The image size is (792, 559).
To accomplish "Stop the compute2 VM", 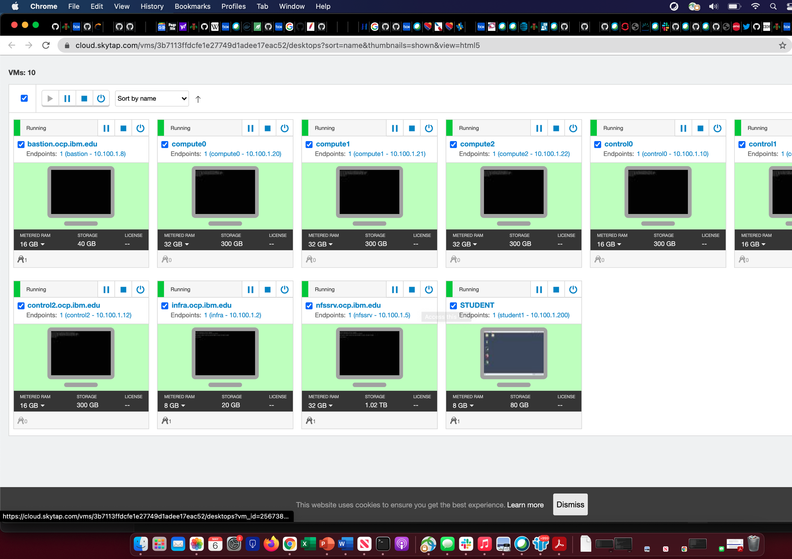I will tap(556, 128).
